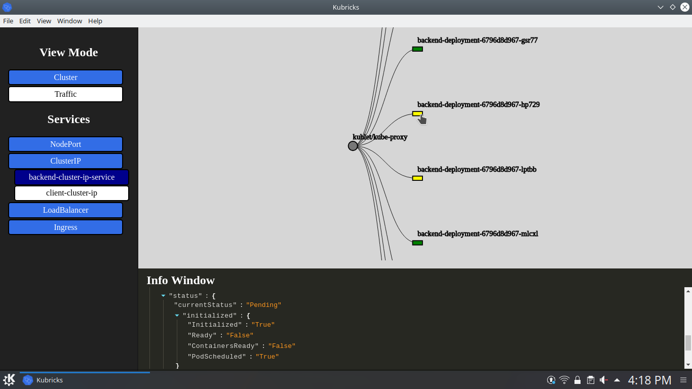Click label backend-deployment-6796d8d967-mlcxl

[478, 234]
